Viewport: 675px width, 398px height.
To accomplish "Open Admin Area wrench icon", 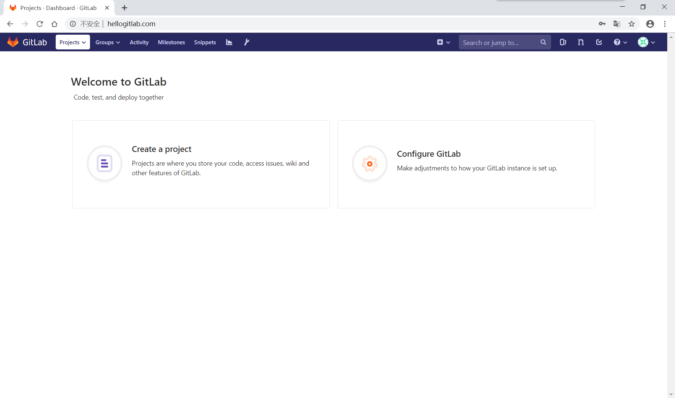I will [247, 42].
